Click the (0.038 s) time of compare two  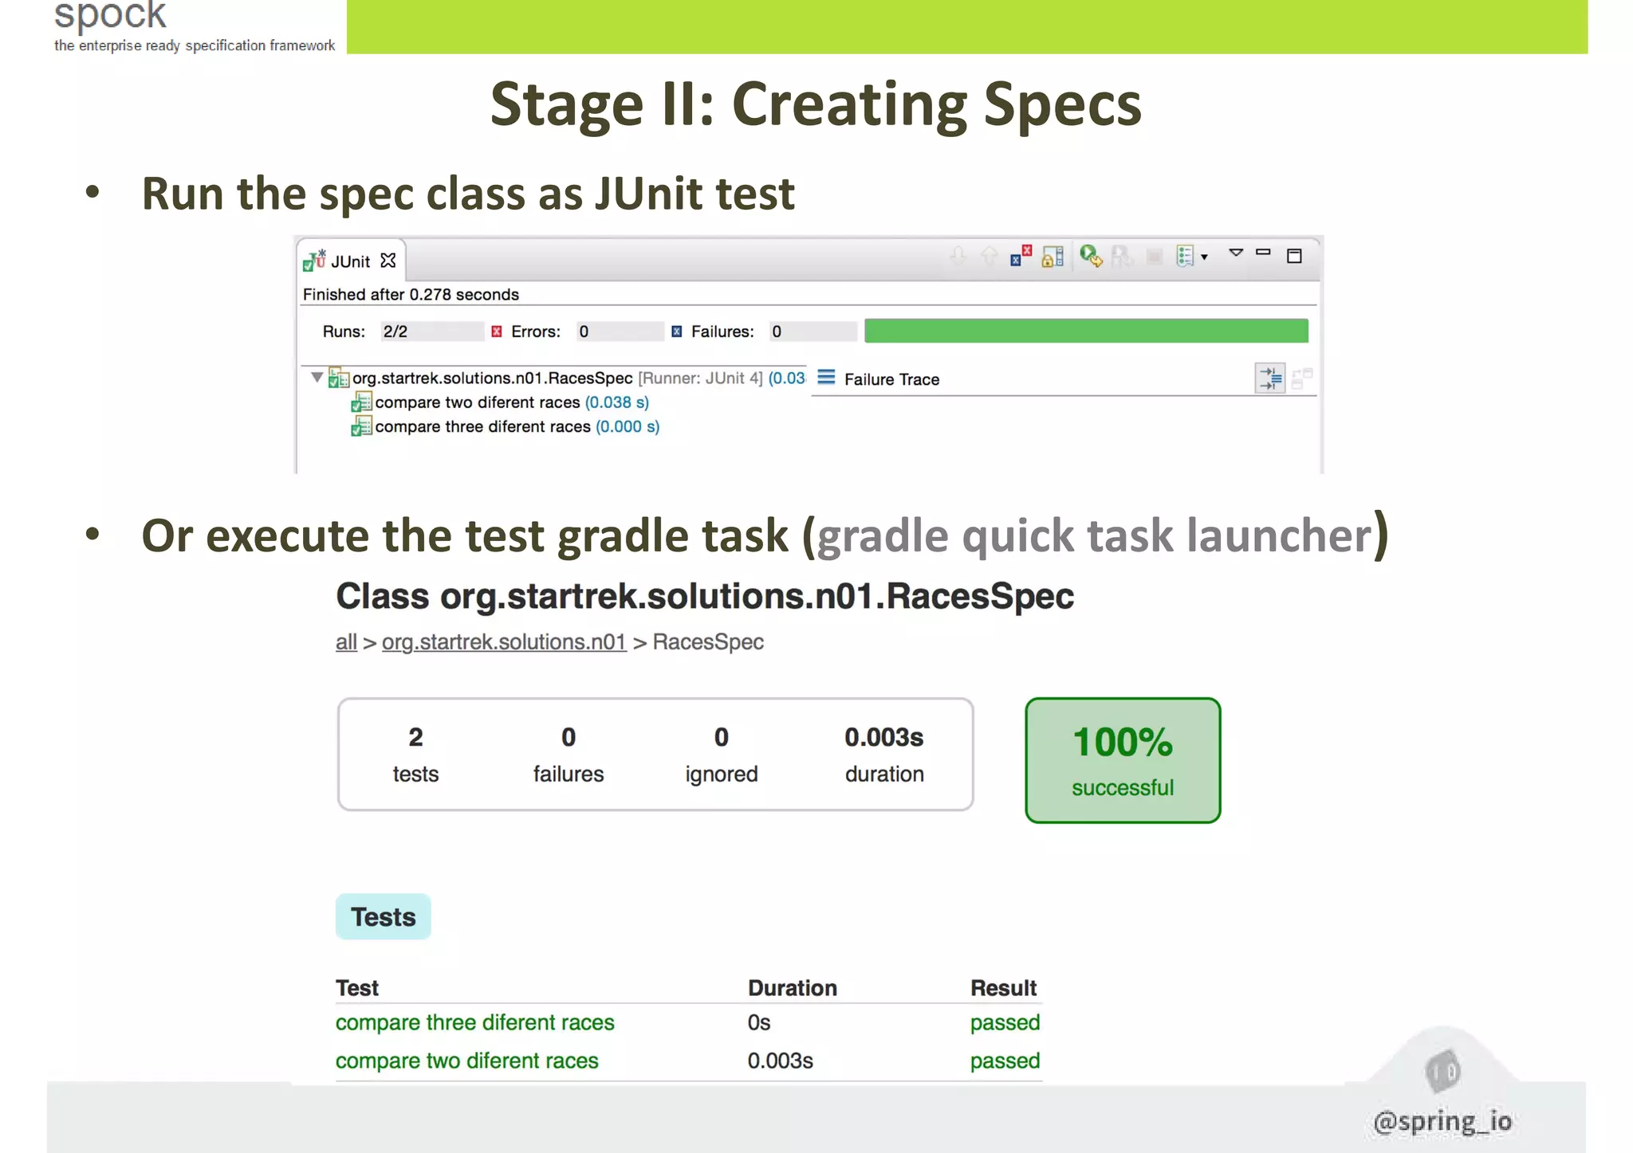pyautogui.click(x=616, y=402)
